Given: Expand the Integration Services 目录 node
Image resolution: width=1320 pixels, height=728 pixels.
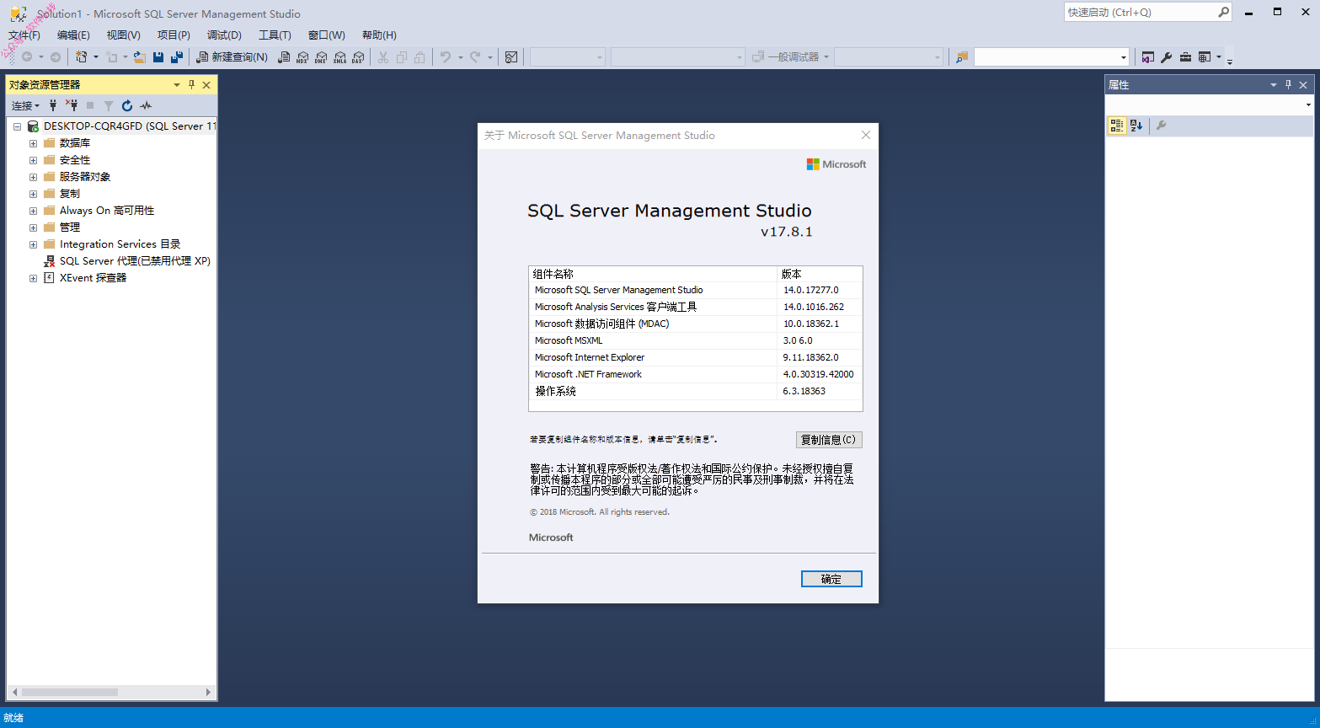Looking at the screenshot, I should point(33,244).
